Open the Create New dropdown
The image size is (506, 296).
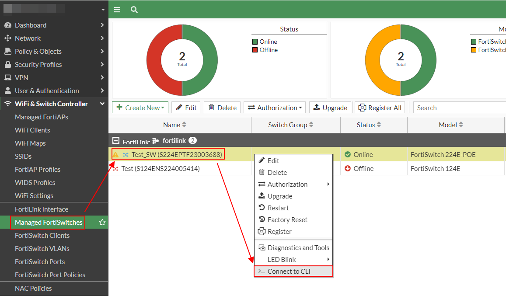140,108
